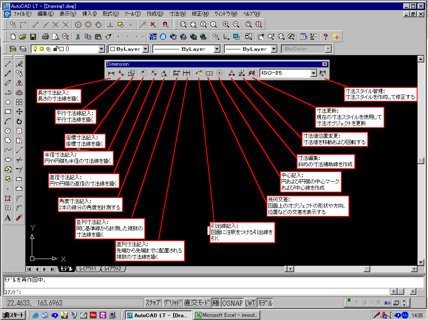Select the Continue Dimension tool
The height and width of the screenshot is (321, 428).
(187, 73)
